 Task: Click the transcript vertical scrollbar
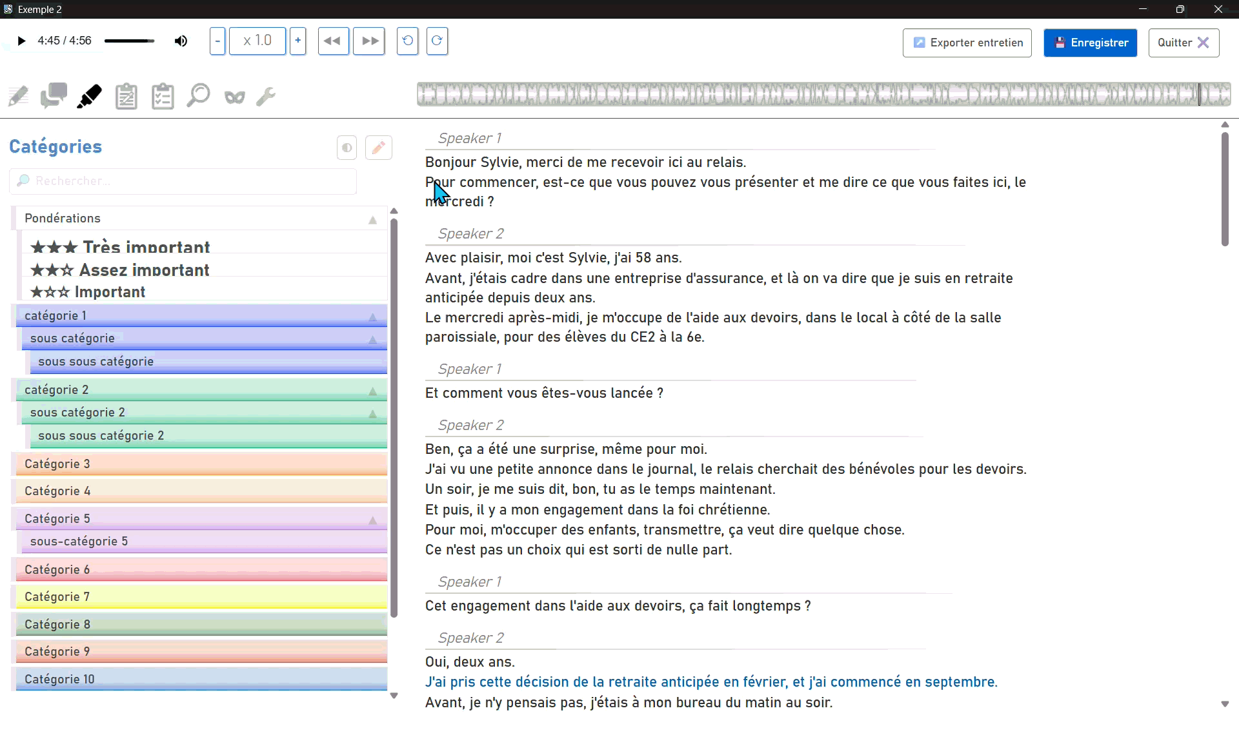click(1225, 190)
